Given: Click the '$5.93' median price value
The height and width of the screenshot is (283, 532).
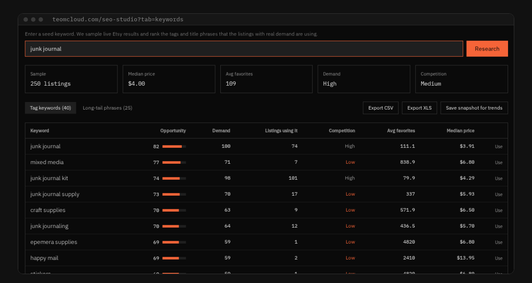Looking at the screenshot, I should [467, 194].
